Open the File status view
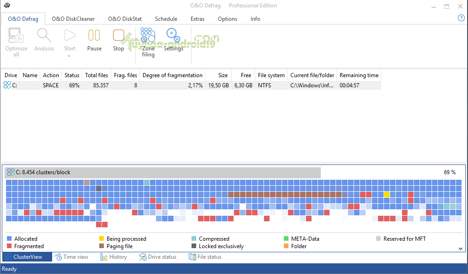Image resolution: width=468 pixels, height=274 pixels. (x=205, y=256)
